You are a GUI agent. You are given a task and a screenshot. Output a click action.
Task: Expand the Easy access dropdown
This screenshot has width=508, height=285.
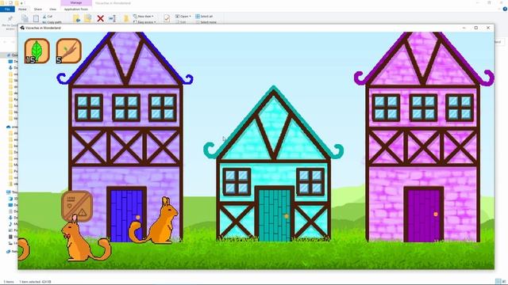point(144,22)
